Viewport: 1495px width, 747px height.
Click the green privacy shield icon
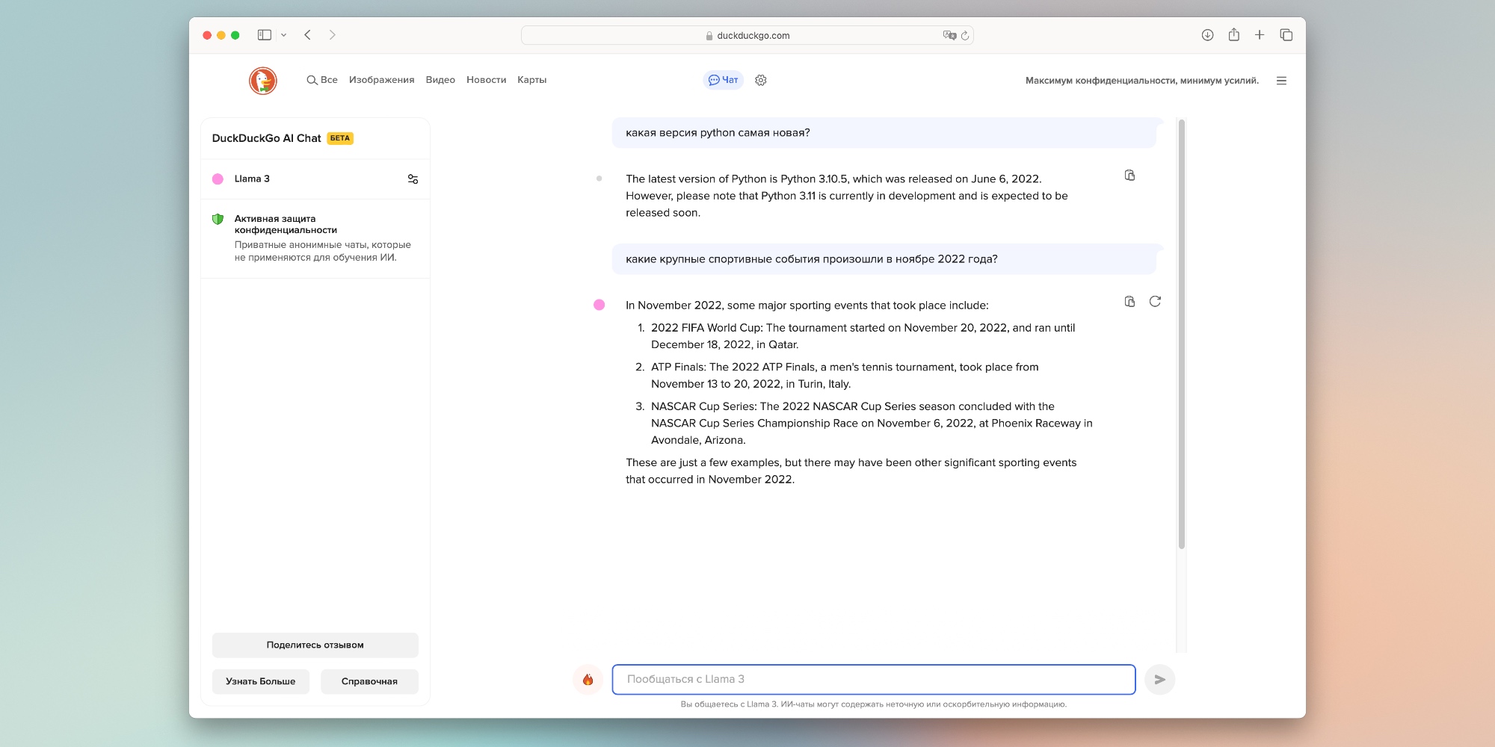pyautogui.click(x=219, y=218)
